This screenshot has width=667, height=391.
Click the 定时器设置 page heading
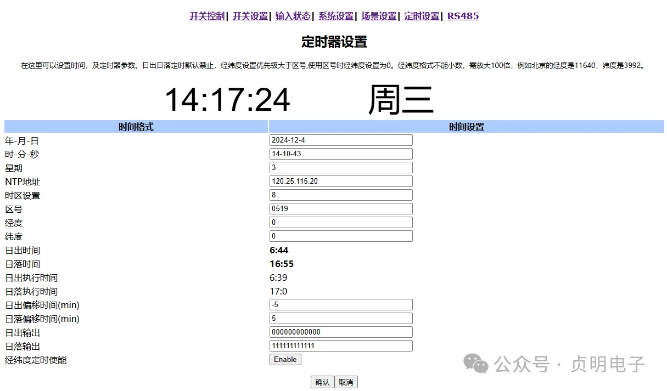point(334,42)
